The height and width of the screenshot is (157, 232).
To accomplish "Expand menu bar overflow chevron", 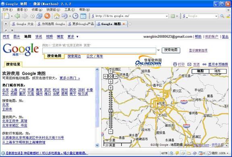I will pyautogui.click(x=229, y=10).
